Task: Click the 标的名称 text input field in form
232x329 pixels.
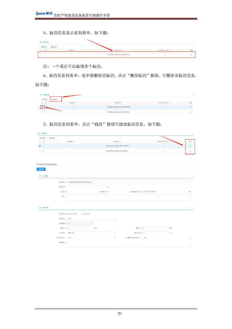Action: [x=129, y=182]
